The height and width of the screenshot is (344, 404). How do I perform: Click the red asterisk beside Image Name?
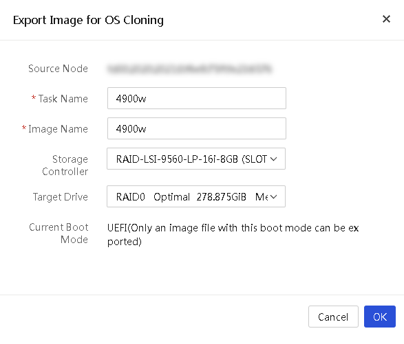click(x=24, y=128)
